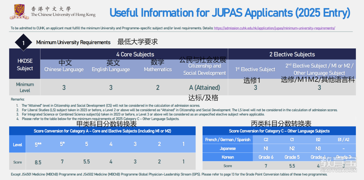Click the Mathematics minimum level value 2
The image size is (364, 180).
(x=158, y=87)
